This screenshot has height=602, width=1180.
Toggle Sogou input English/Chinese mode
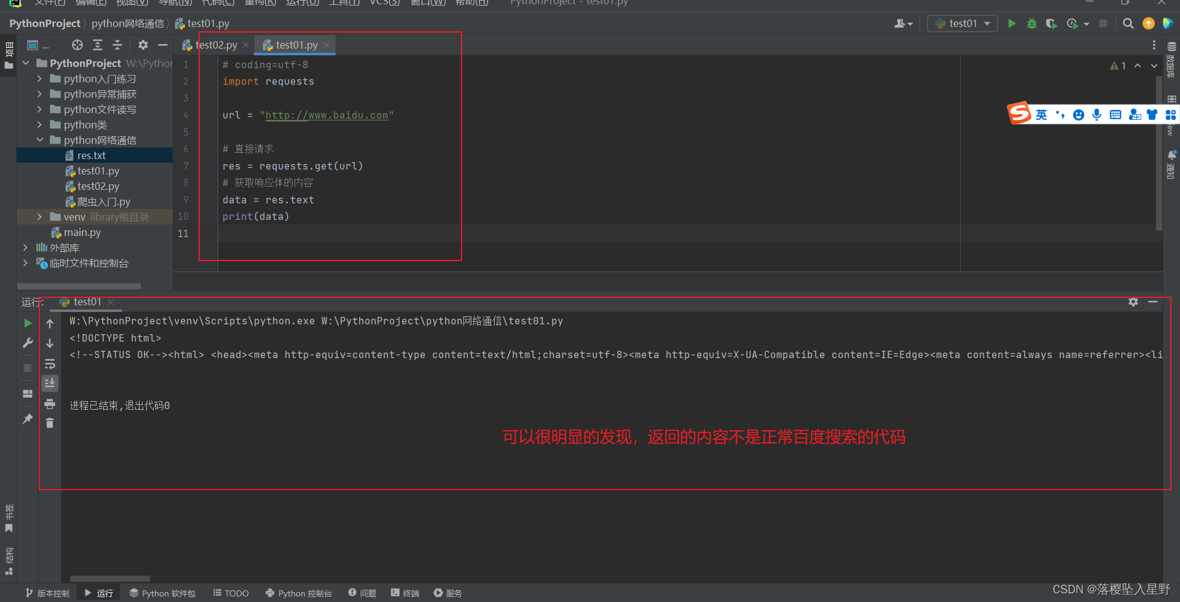tap(1041, 115)
